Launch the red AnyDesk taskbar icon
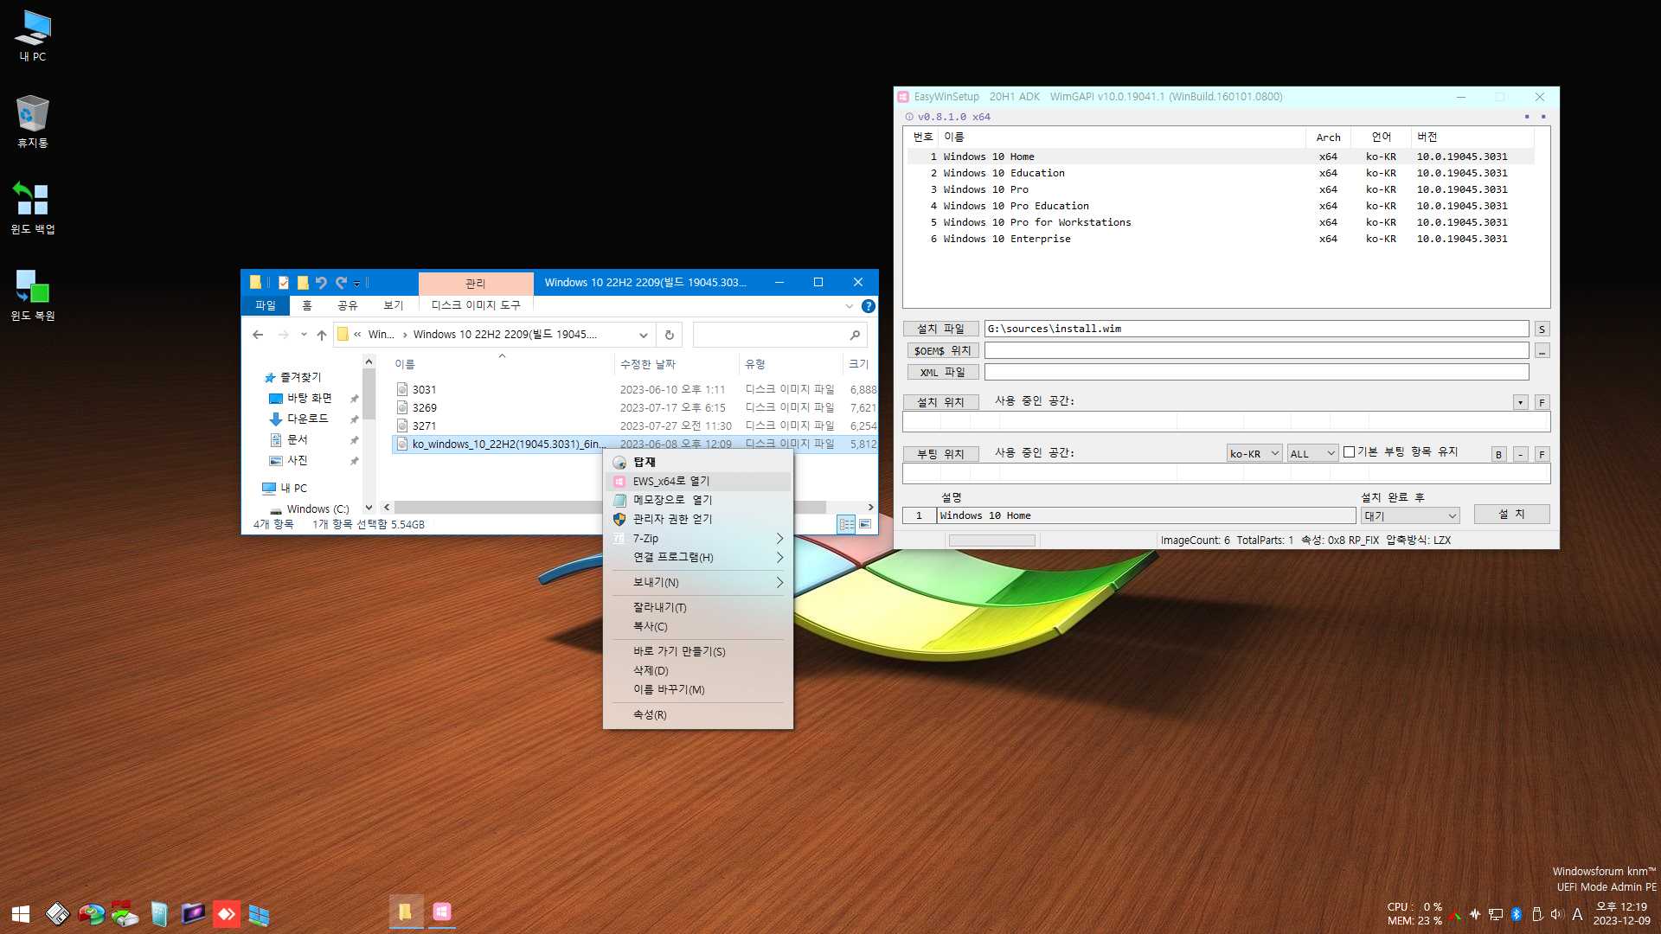This screenshot has height=934, width=1661. tap(226, 914)
